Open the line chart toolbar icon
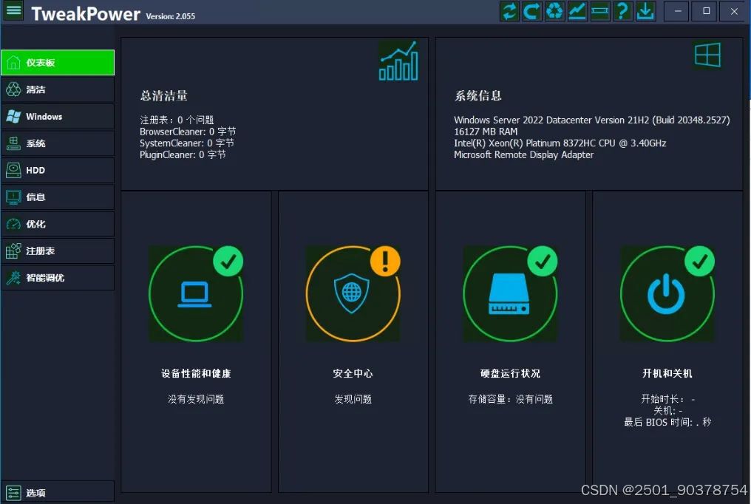751x504 pixels. (x=577, y=11)
